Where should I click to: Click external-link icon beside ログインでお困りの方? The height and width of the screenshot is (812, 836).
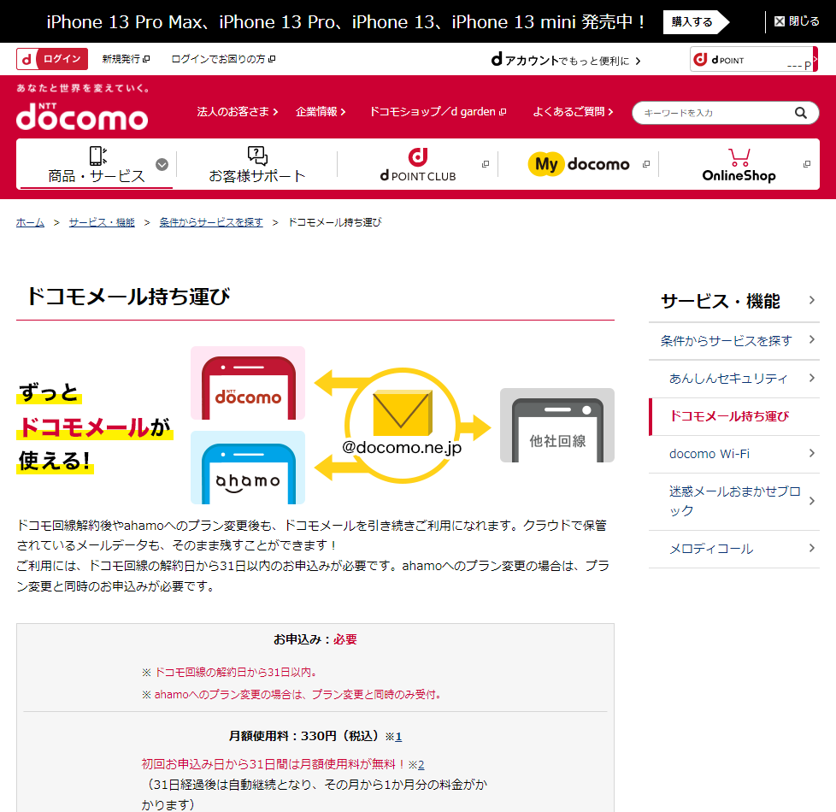272,59
